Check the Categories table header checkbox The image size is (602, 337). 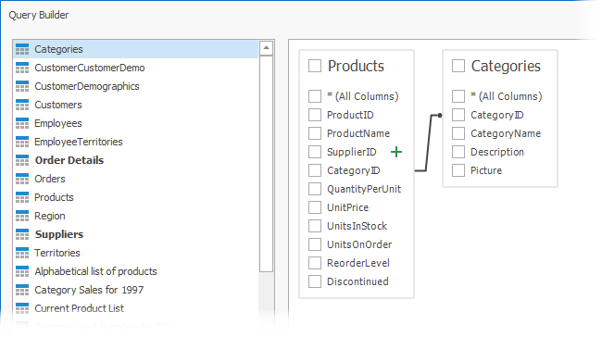[458, 66]
